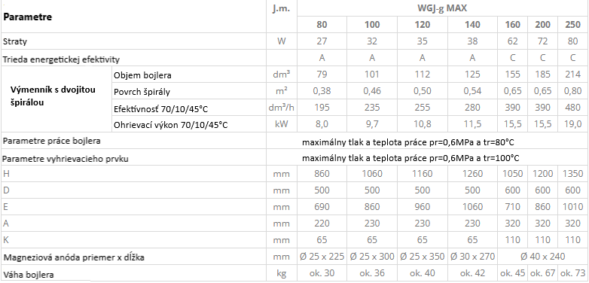Select the Ø 30 x 270 anode cell
The height and width of the screenshot is (283, 589).
click(472, 257)
